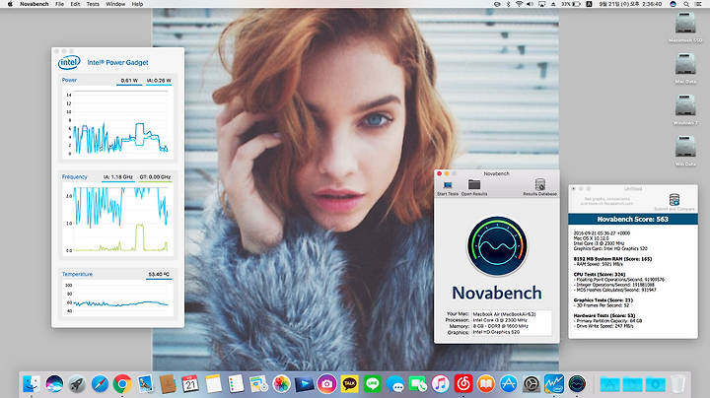Click the Novabench Score: 563 banner
Viewport: 710px width, 398px height.
[632, 219]
